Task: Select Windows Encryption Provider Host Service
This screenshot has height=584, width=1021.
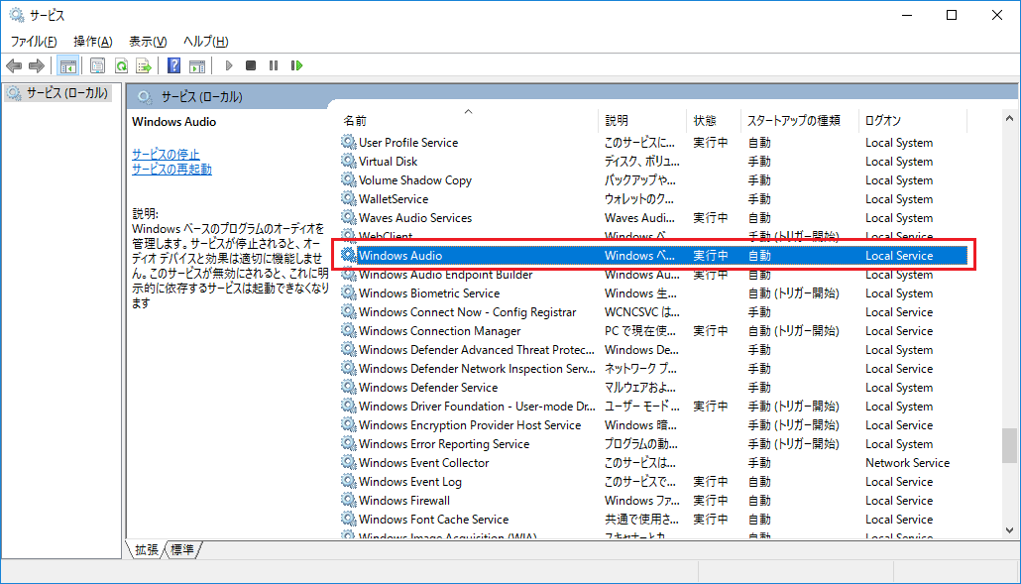Action: tap(653, 424)
